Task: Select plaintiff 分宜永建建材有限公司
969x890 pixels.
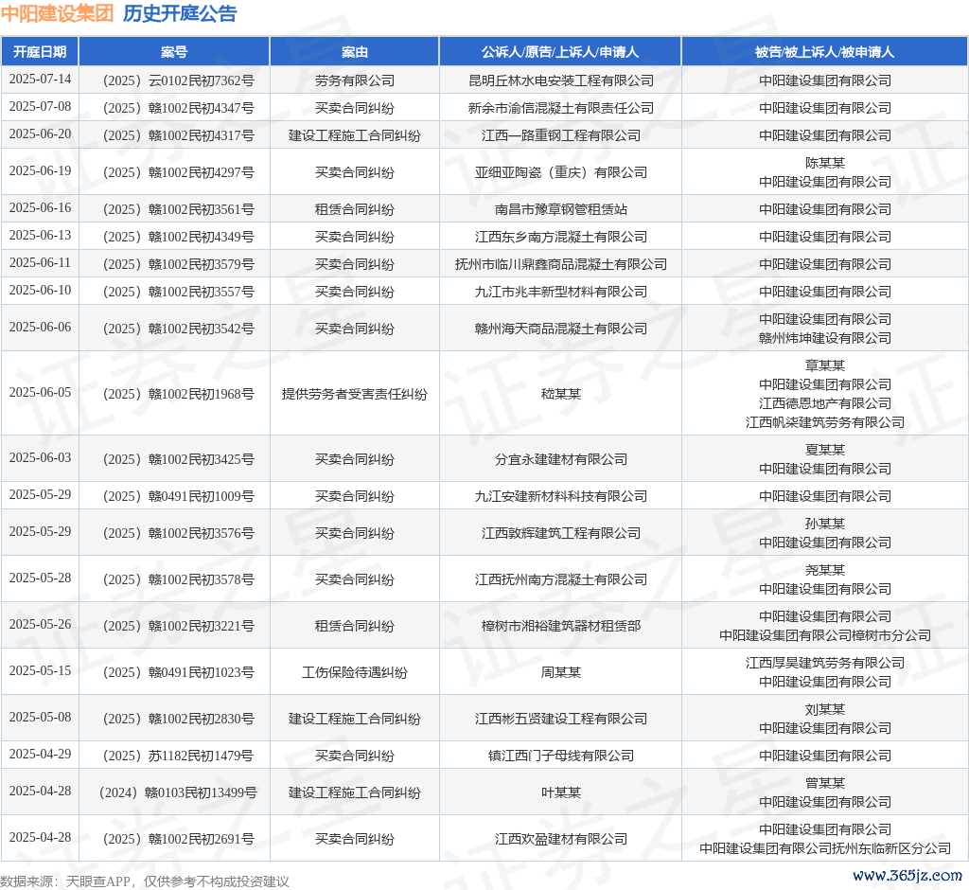Action: [561, 459]
